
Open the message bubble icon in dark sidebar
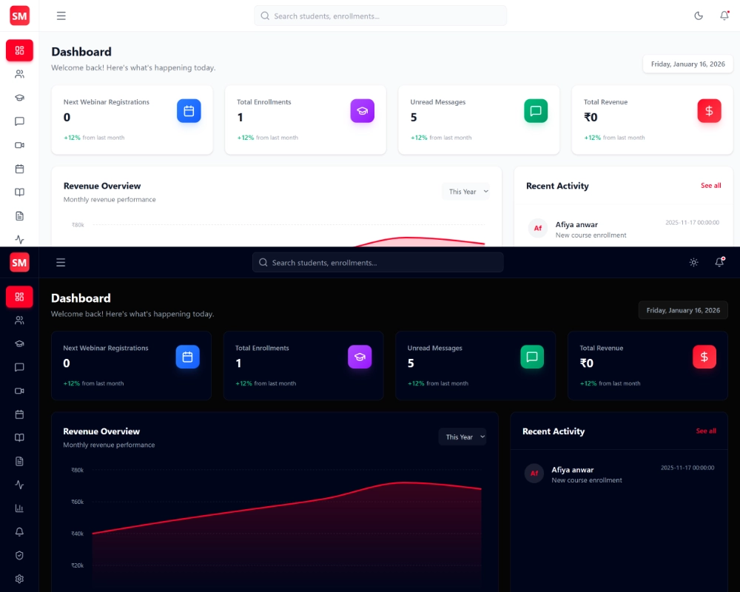(x=19, y=367)
